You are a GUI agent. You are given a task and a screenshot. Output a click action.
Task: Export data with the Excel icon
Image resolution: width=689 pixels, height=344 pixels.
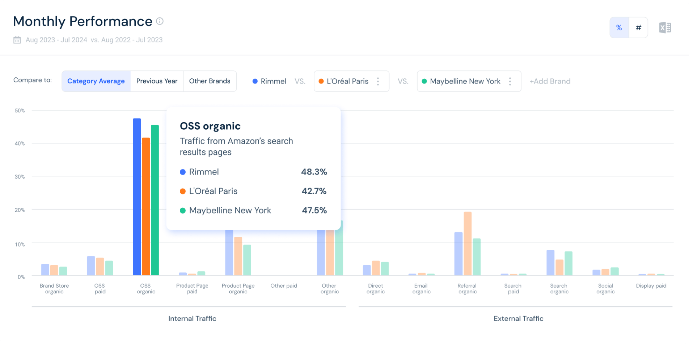tap(665, 27)
